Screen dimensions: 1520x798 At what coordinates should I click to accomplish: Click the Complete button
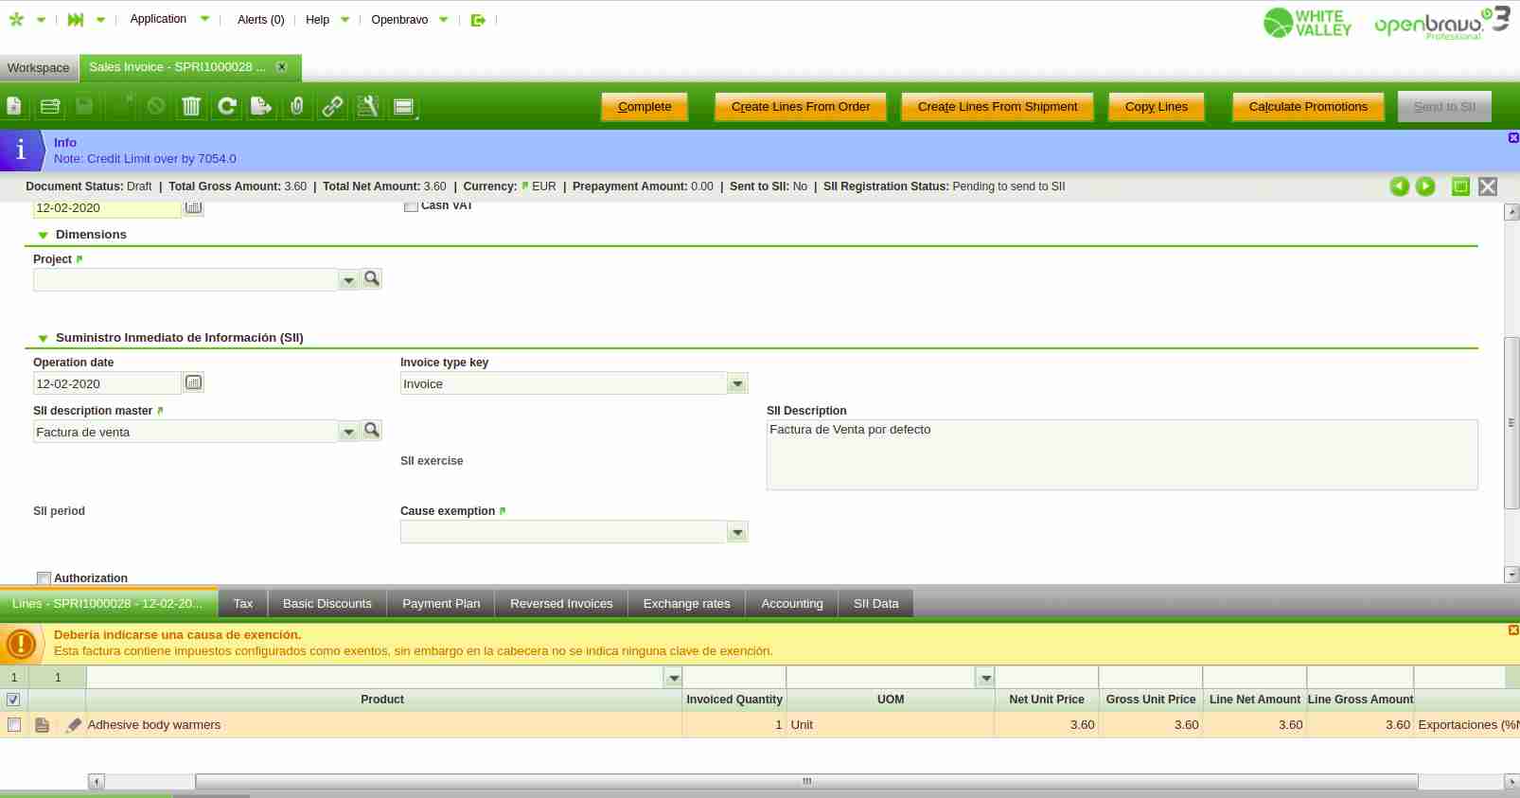(x=645, y=107)
